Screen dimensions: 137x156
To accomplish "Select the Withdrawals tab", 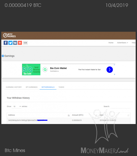I will 48,87.
